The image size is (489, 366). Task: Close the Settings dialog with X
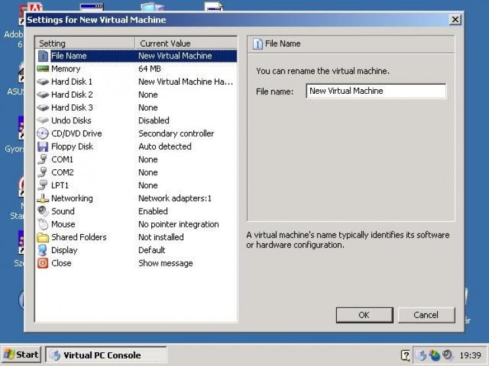click(x=455, y=20)
